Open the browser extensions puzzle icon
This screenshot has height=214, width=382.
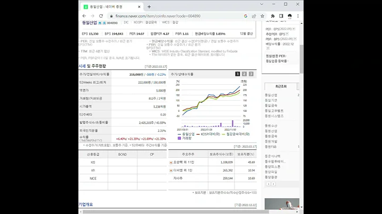[x=273, y=16]
